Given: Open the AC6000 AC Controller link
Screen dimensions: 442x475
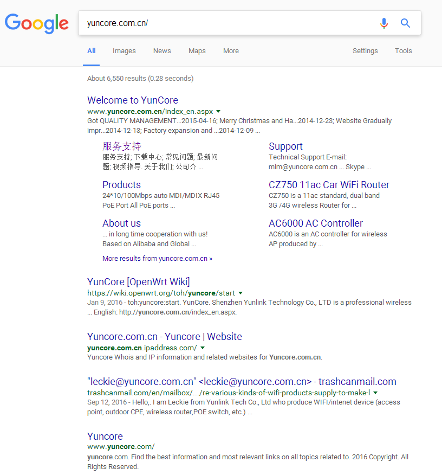Looking at the screenshot, I should (x=316, y=223).
